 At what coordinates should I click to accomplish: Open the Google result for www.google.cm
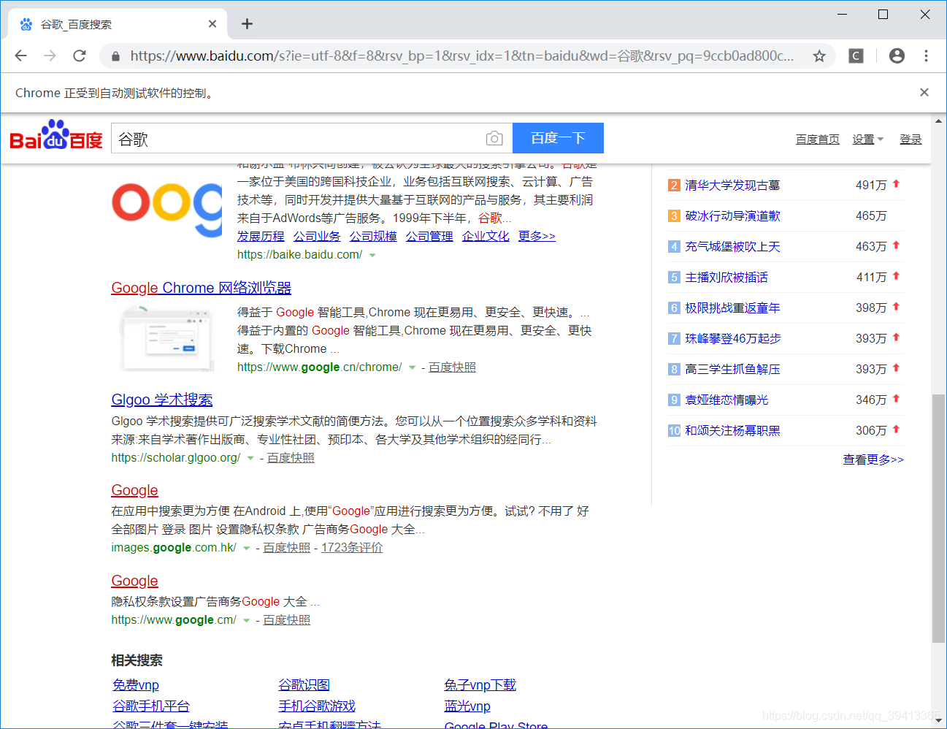point(135,581)
